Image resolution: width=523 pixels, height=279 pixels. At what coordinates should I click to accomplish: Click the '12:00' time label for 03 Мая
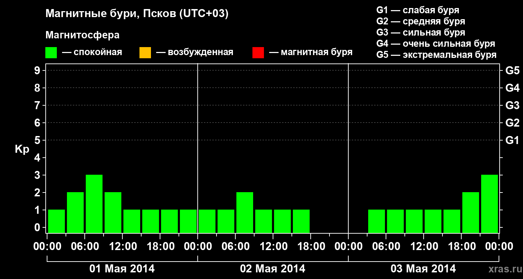point(424,247)
